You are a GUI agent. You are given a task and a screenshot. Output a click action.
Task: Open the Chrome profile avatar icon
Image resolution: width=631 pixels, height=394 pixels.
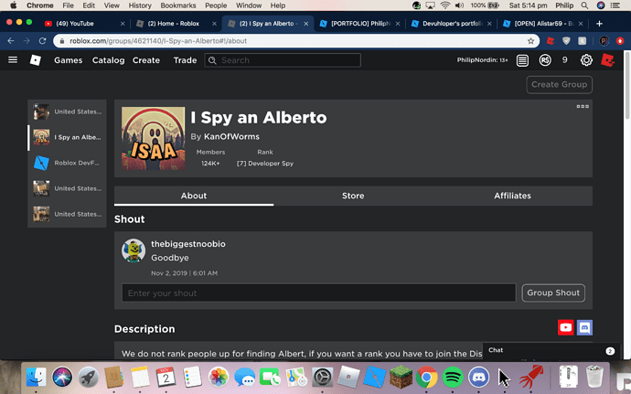pyautogui.click(x=604, y=41)
